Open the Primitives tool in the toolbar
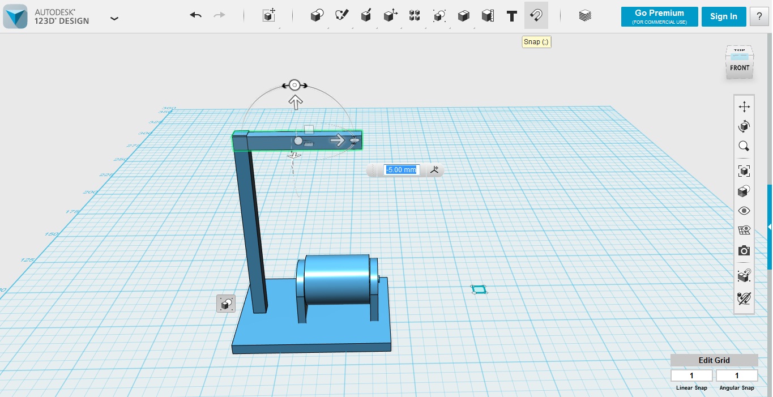Image resolution: width=773 pixels, height=397 pixels. [x=317, y=16]
